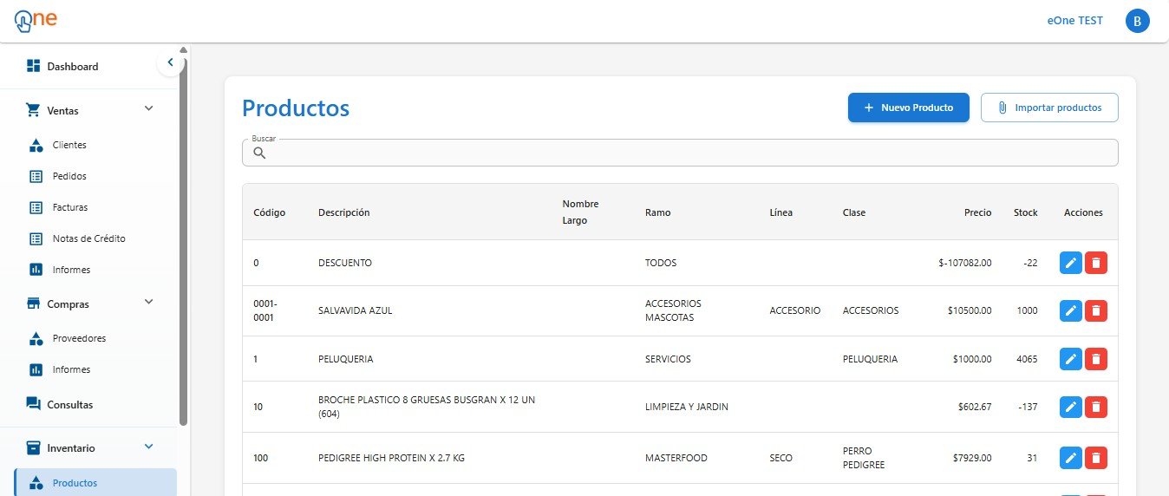Click the Consultas chat icon
Viewport: 1169px width, 496px height.
coord(34,404)
